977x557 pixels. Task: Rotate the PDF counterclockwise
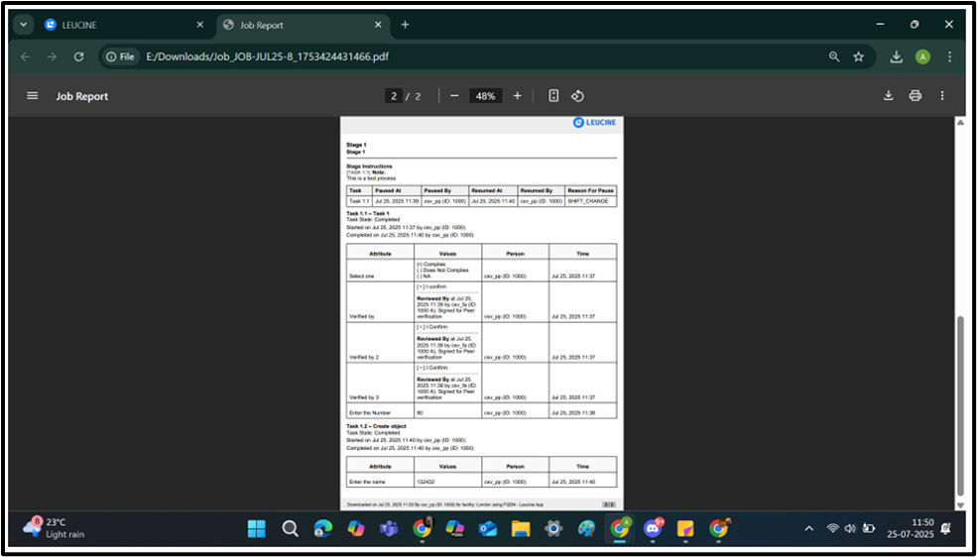[x=577, y=96]
